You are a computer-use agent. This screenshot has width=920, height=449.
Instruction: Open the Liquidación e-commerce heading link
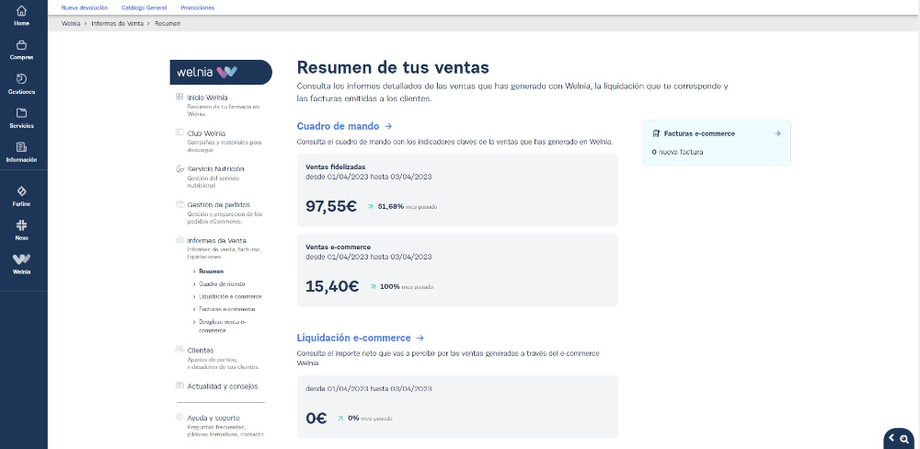[x=354, y=338]
